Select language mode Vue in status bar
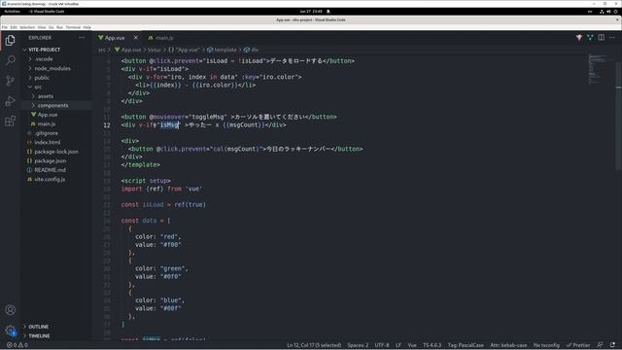The width and height of the screenshot is (622, 350). pyautogui.click(x=412, y=345)
